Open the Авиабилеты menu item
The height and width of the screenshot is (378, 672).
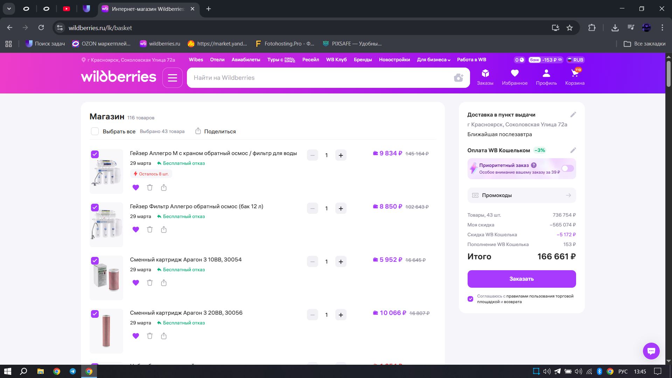tap(246, 60)
